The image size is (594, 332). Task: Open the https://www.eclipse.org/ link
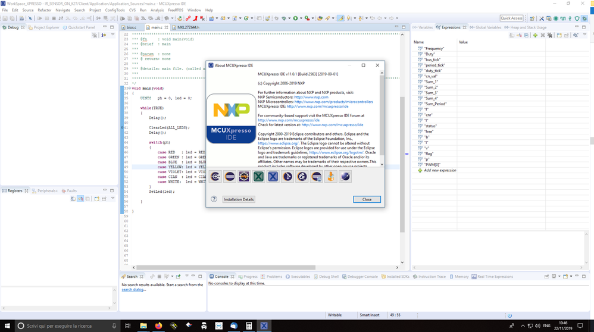(x=278, y=143)
